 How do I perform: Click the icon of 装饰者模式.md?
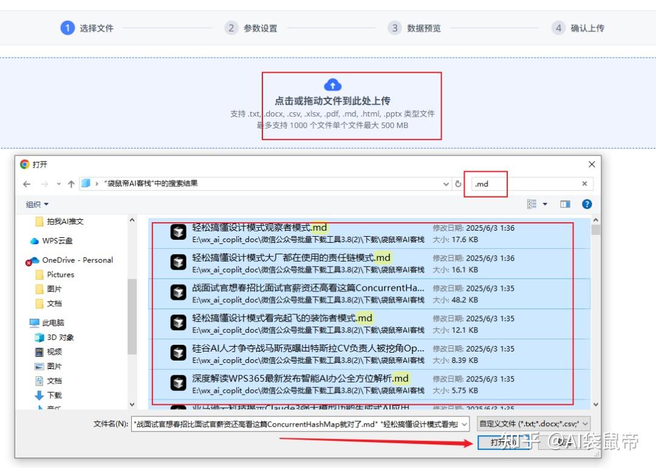click(178, 322)
